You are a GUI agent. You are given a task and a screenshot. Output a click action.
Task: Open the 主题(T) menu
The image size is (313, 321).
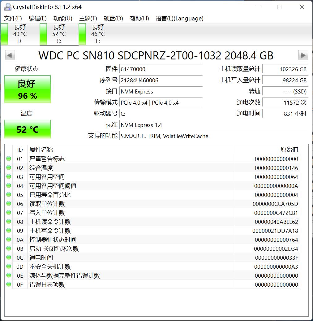tap(88, 19)
